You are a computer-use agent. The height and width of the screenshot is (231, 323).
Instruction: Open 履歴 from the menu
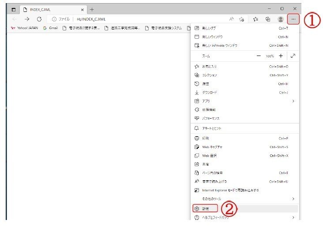[x=245, y=84]
